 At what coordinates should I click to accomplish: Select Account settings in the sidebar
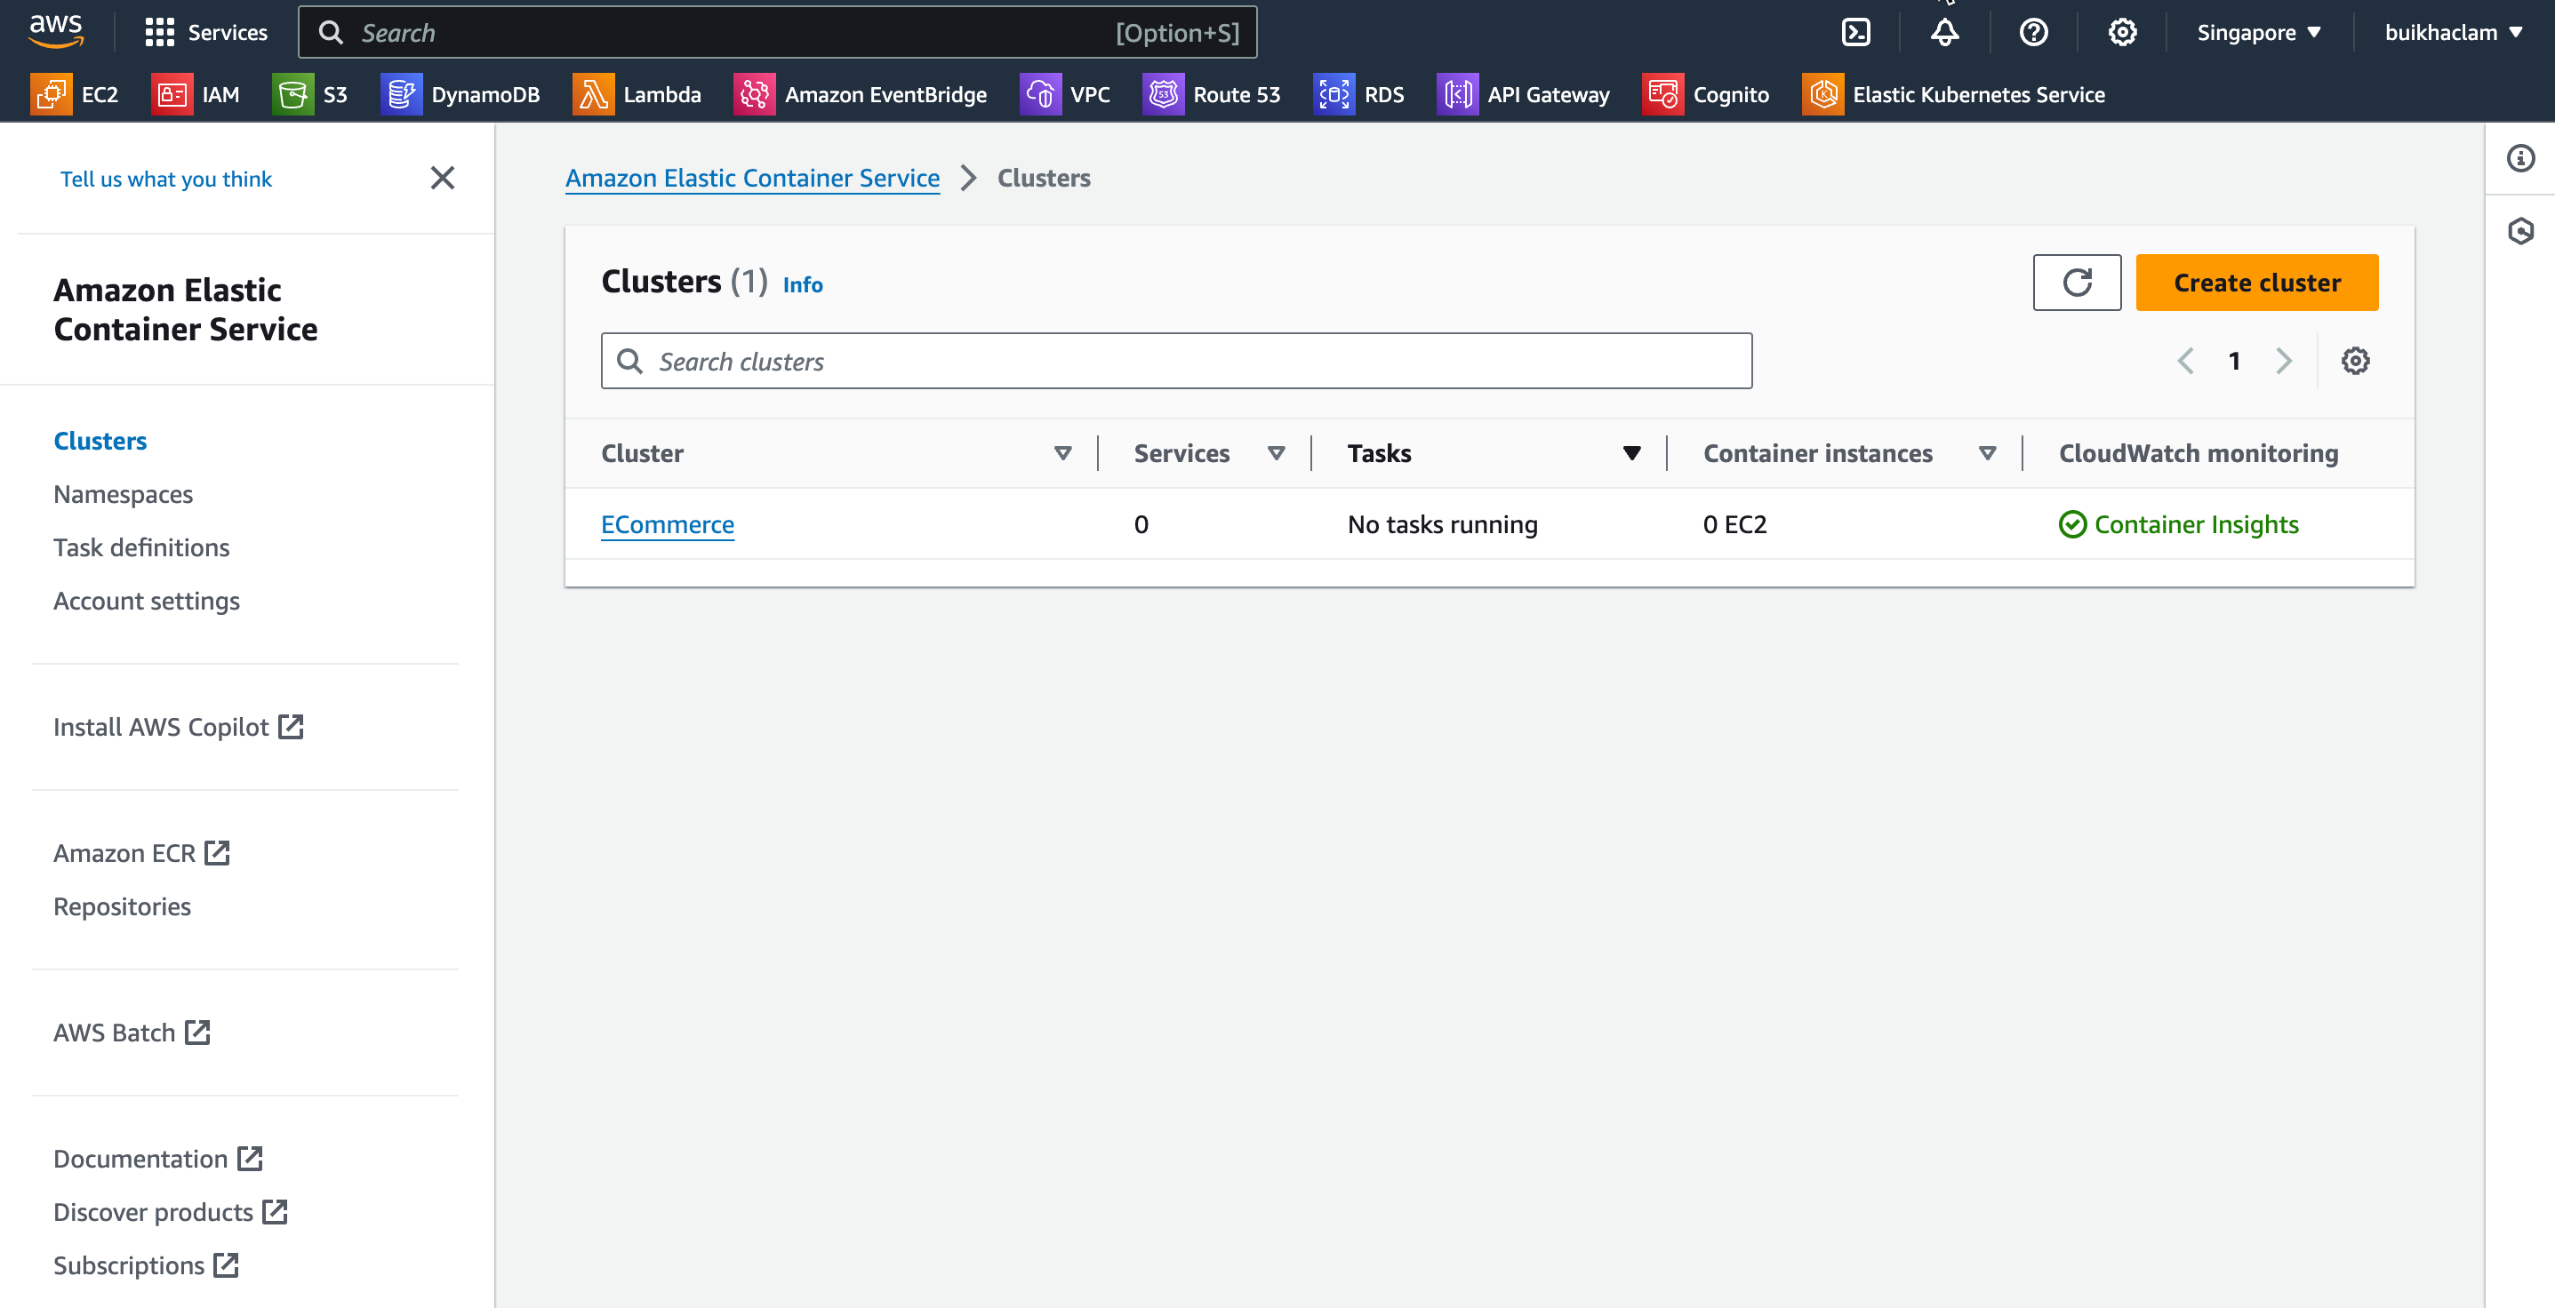[147, 602]
